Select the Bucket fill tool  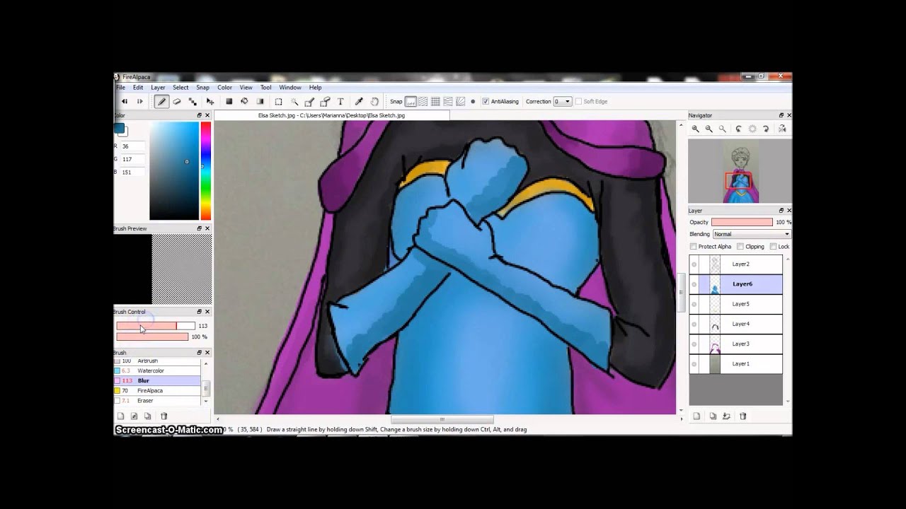click(244, 101)
